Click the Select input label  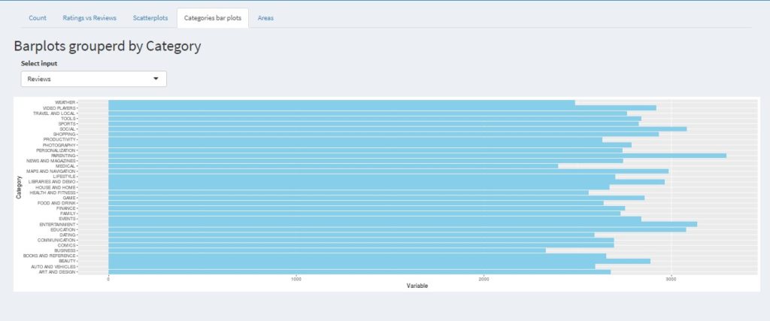[x=38, y=64]
